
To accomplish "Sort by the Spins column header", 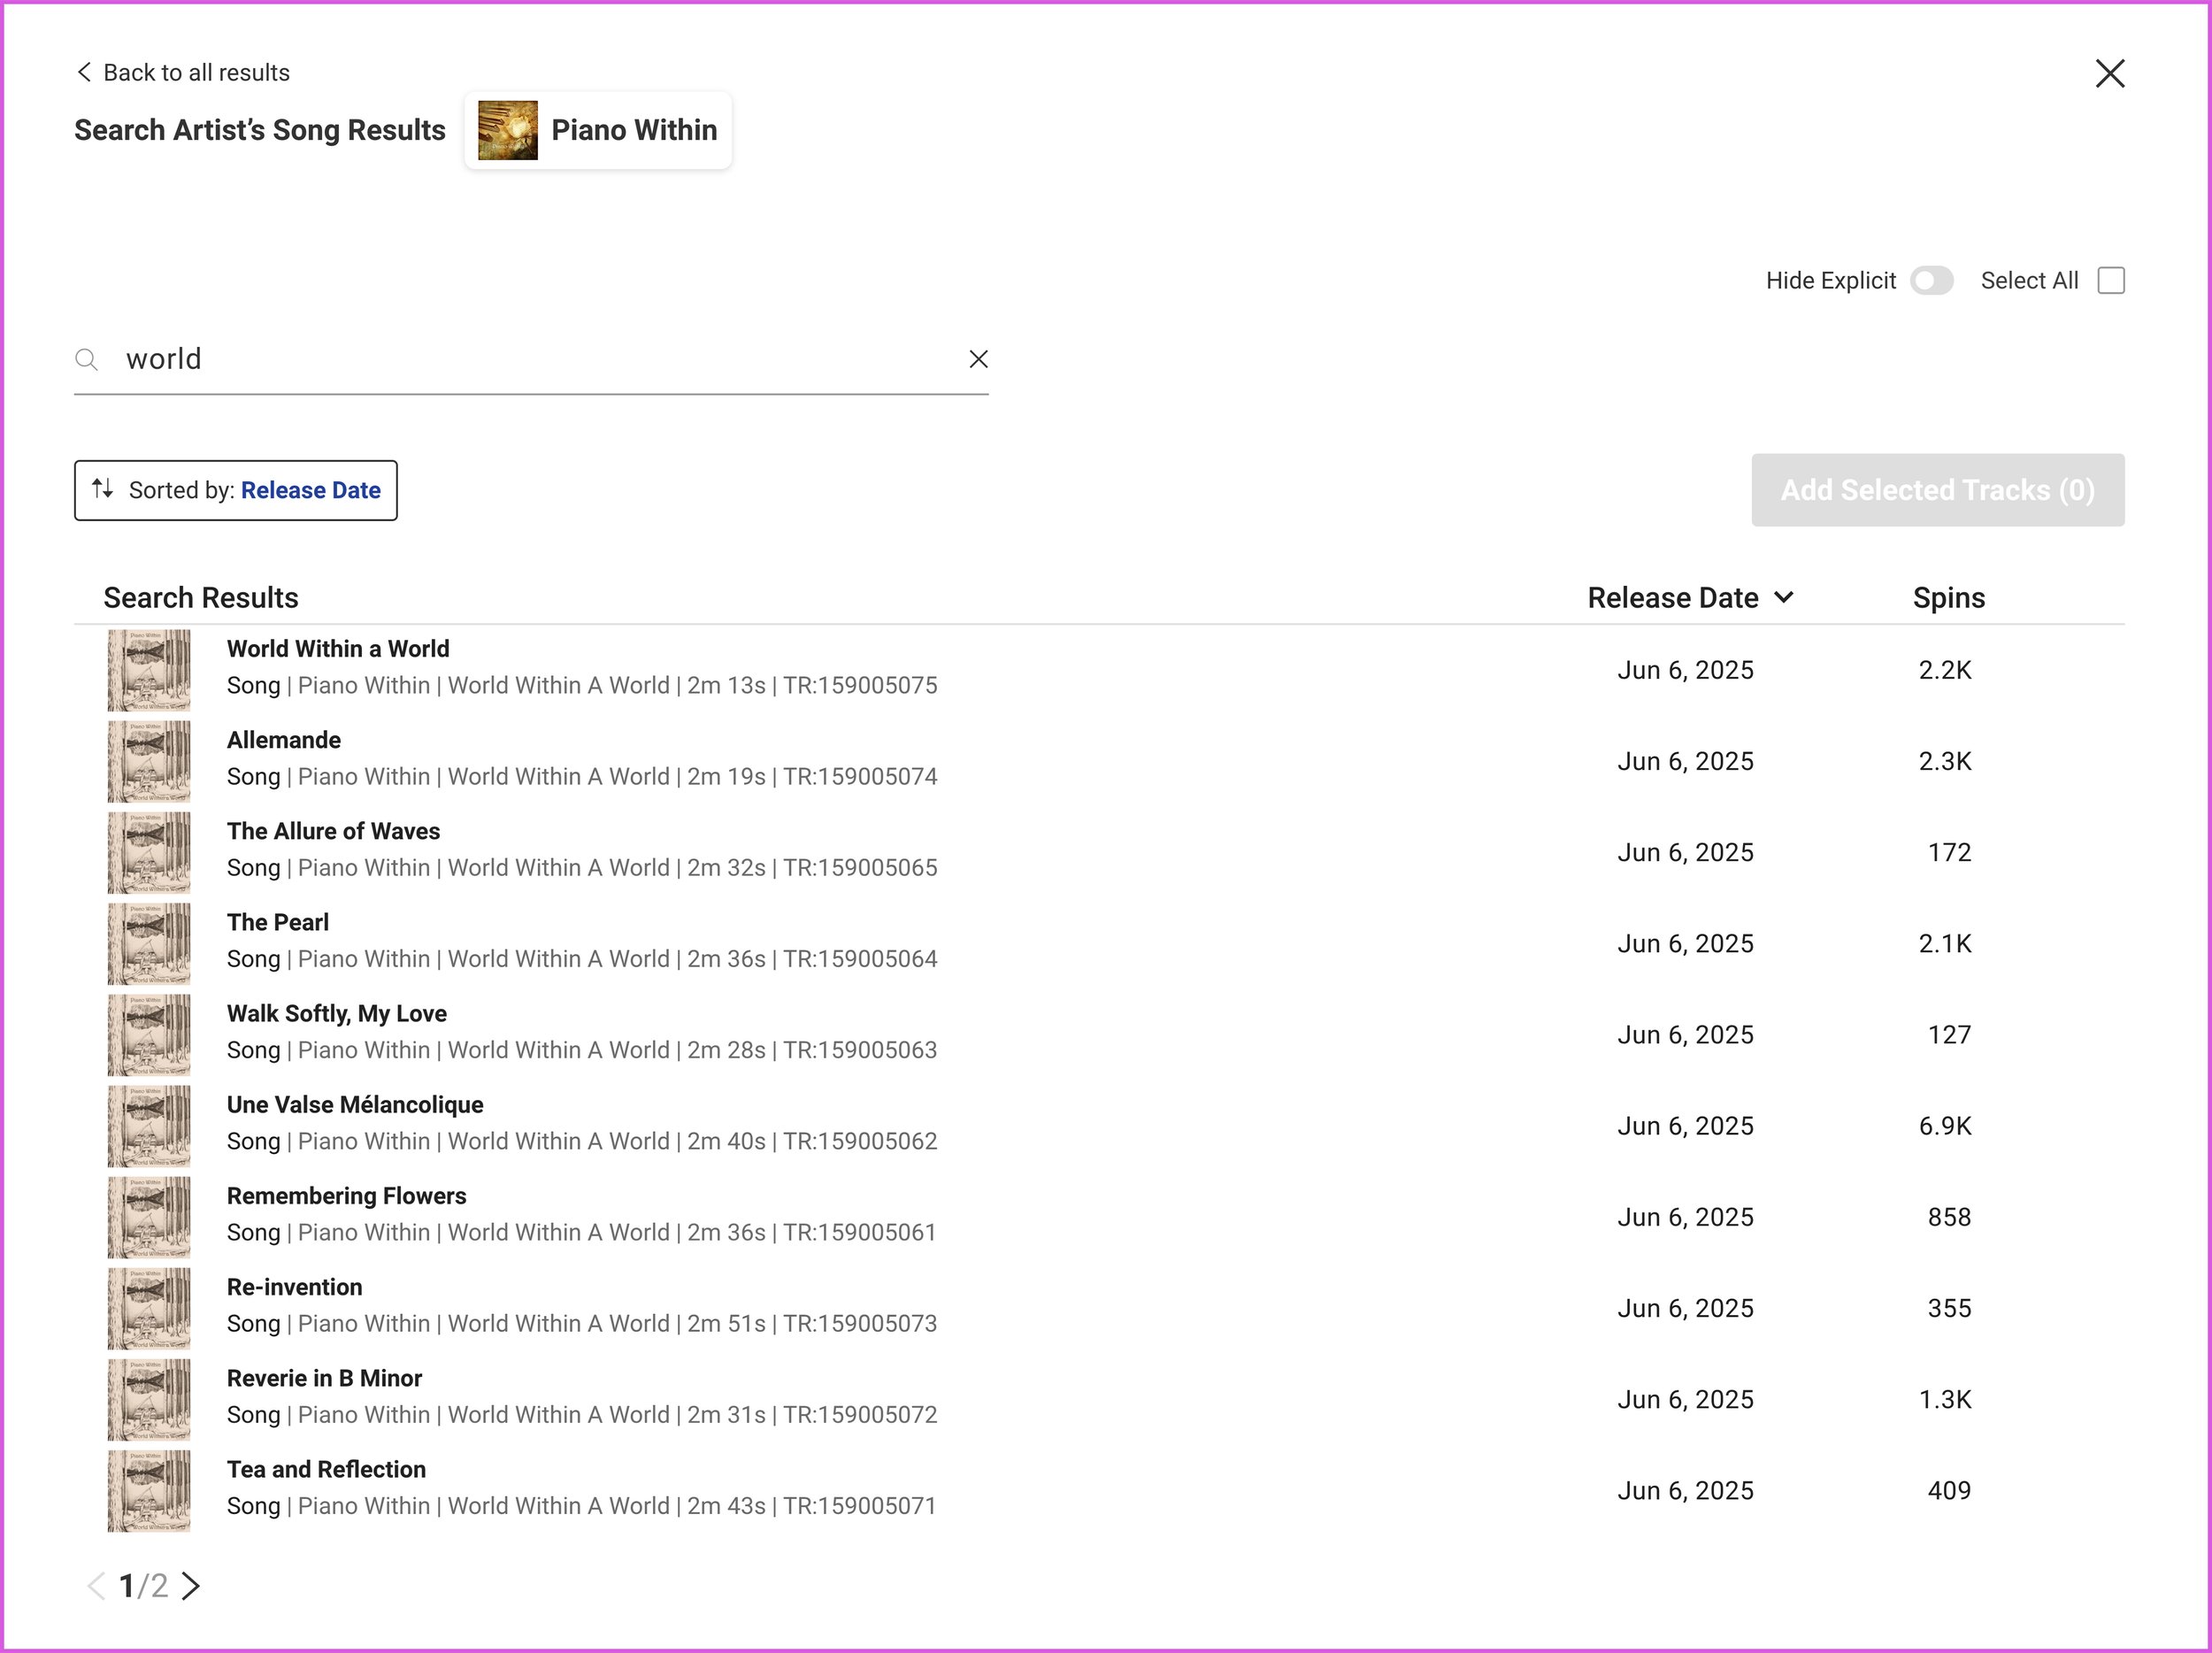I will 1948,597.
